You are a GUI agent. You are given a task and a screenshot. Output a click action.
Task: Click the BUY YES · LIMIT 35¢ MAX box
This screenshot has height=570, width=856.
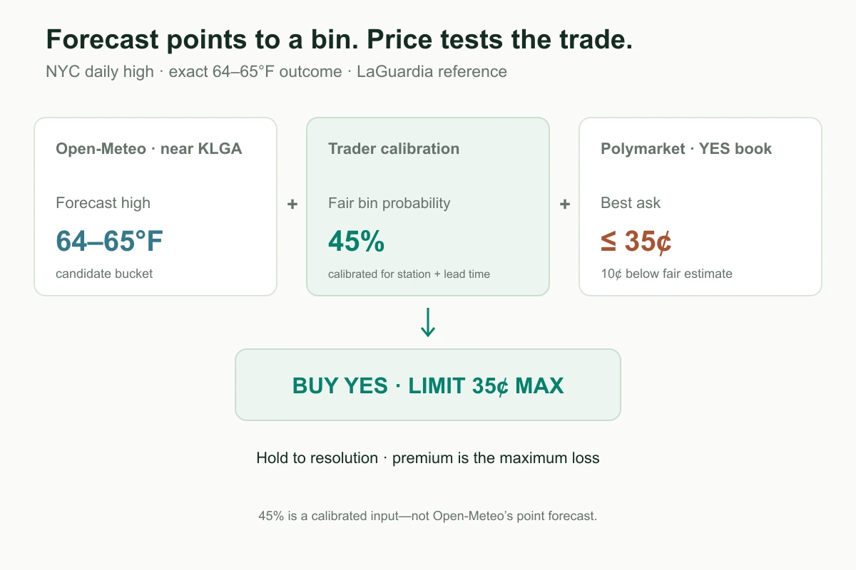coord(428,385)
